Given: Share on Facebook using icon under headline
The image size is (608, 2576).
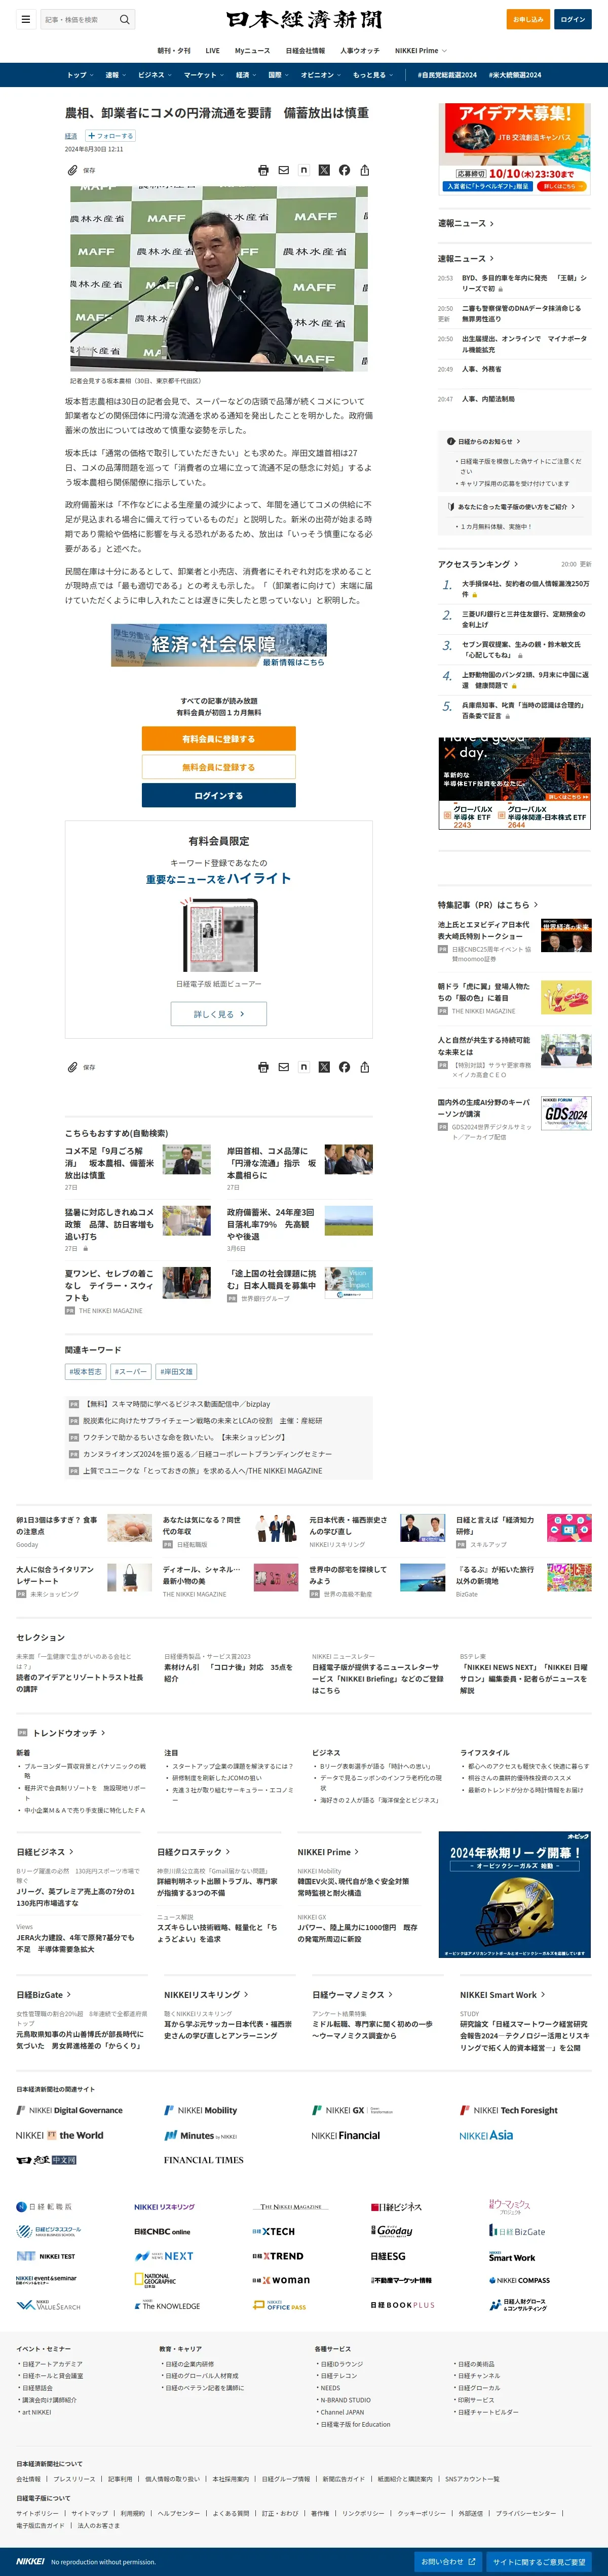Looking at the screenshot, I should pos(345,170).
